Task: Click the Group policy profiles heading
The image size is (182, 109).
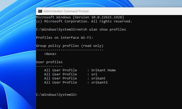Action: (70, 46)
